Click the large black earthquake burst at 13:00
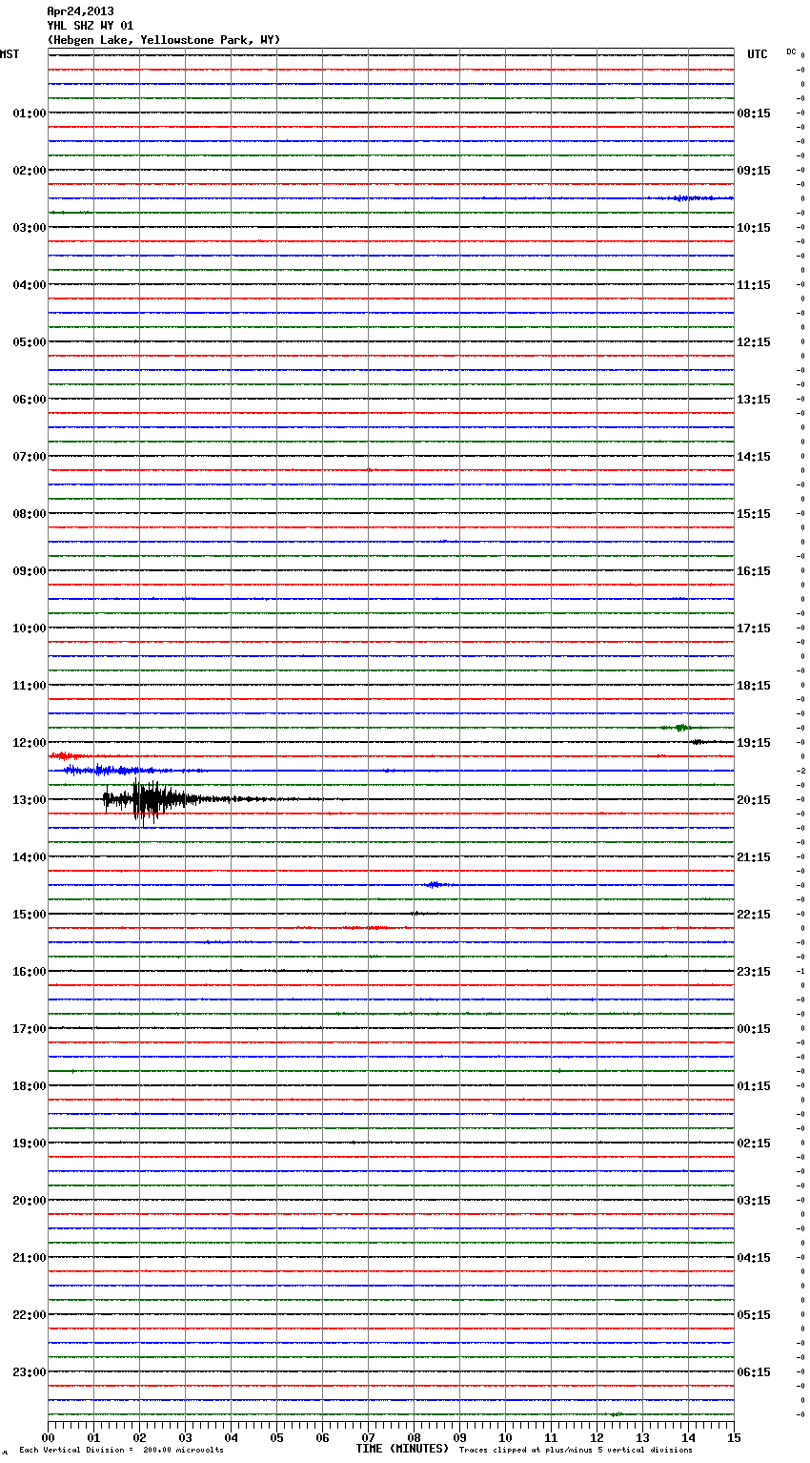Viewport: 810px width, 1463px height. pos(151,800)
